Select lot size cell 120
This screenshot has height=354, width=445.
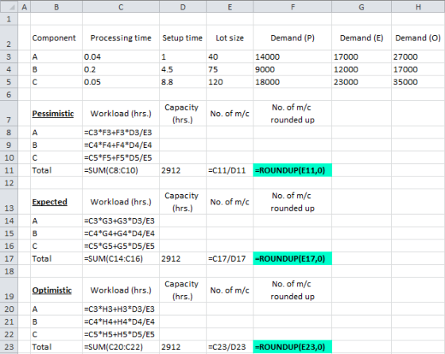pos(230,82)
